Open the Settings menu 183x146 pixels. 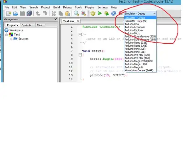tap(103, 7)
